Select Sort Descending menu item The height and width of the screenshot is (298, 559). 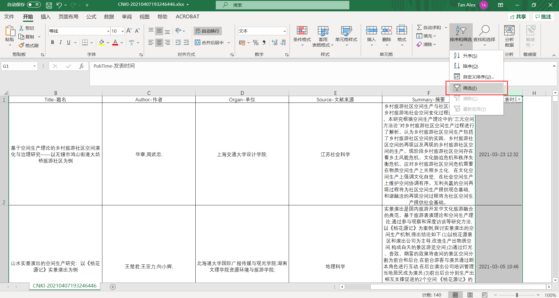476,66
